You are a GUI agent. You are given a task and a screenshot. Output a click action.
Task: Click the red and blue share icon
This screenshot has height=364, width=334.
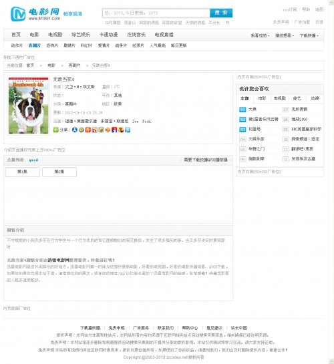point(114,130)
